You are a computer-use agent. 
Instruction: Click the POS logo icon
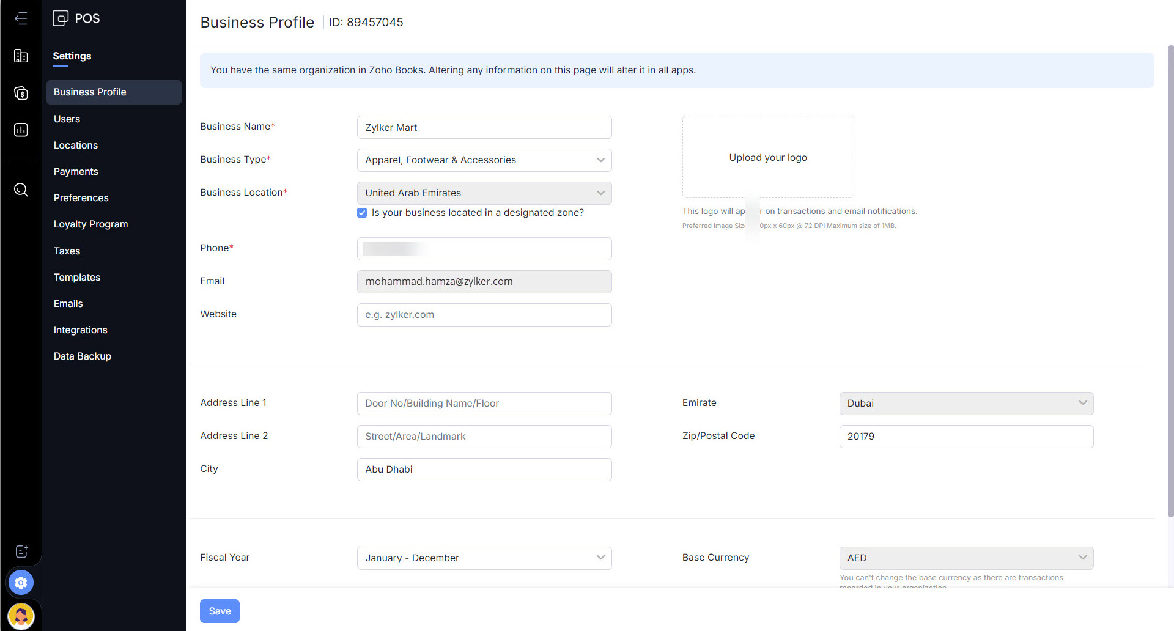[x=61, y=18]
